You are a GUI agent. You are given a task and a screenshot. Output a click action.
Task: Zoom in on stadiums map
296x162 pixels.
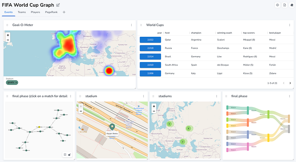click(x=154, y=106)
